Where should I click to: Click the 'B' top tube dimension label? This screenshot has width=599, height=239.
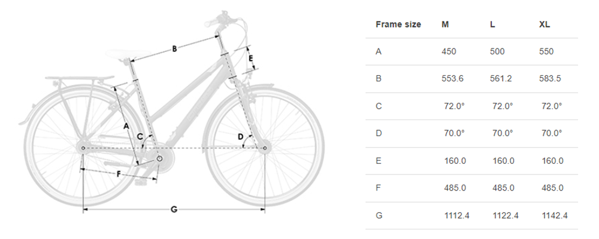pyautogui.click(x=174, y=49)
